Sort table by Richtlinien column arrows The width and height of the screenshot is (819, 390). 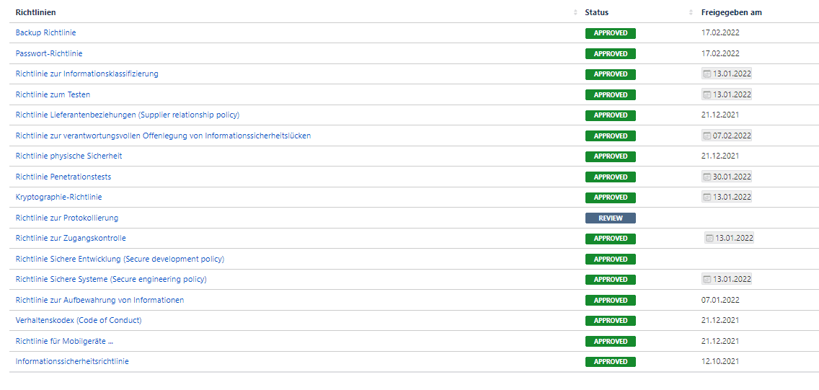tap(575, 13)
